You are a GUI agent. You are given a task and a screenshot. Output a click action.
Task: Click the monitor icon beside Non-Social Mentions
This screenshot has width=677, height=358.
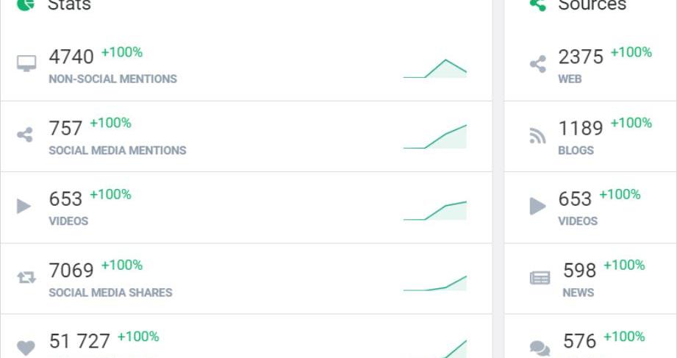point(26,64)
